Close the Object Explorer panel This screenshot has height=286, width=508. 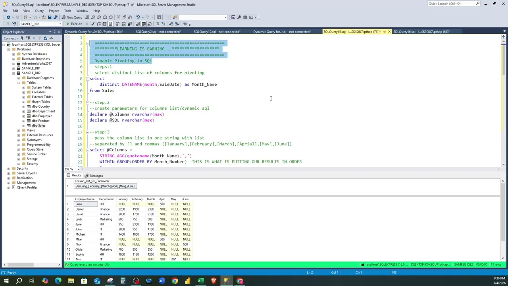pos(59,32)
